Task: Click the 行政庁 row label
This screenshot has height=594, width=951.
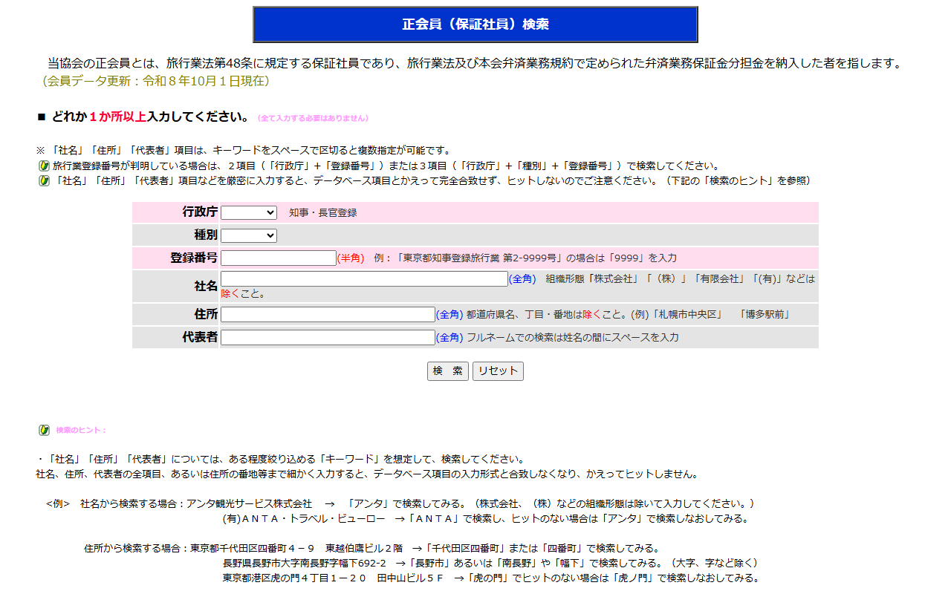Action: [200, 212]
